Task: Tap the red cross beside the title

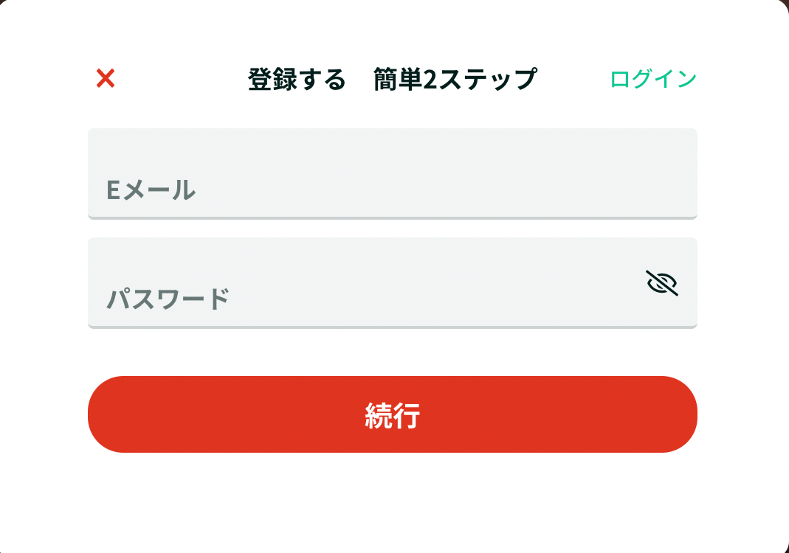Action: (x=106, y=78)
